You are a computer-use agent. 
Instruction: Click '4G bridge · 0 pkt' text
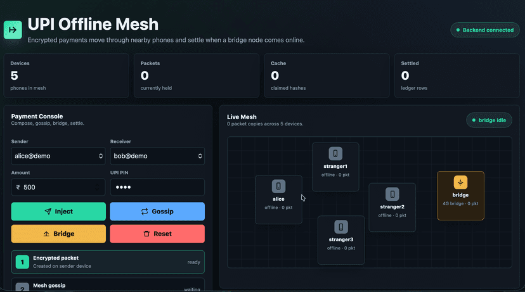pos(460,203)
